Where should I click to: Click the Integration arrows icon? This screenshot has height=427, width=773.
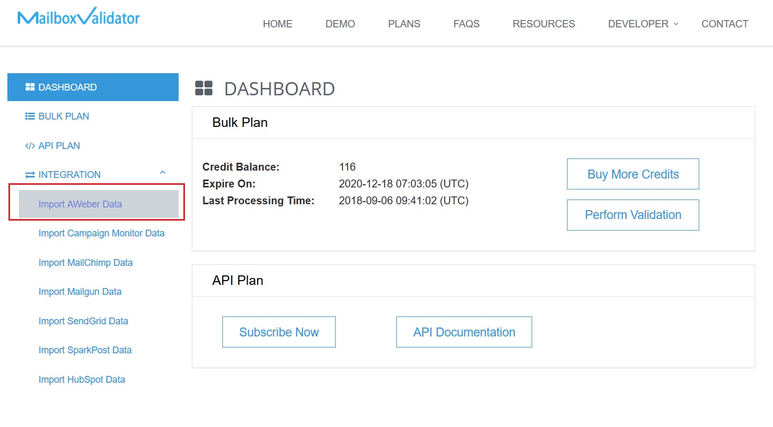tap(30, 175)
